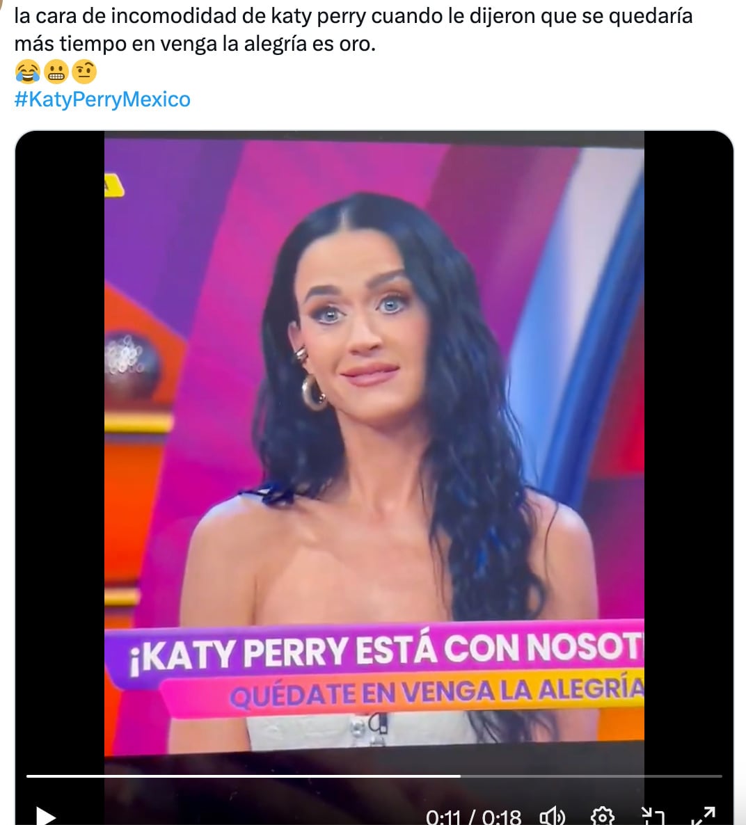This screenshot has width=746, height=825.
Task: Click the 0:11 / 0:18 time display
Action: pos(473,817)
